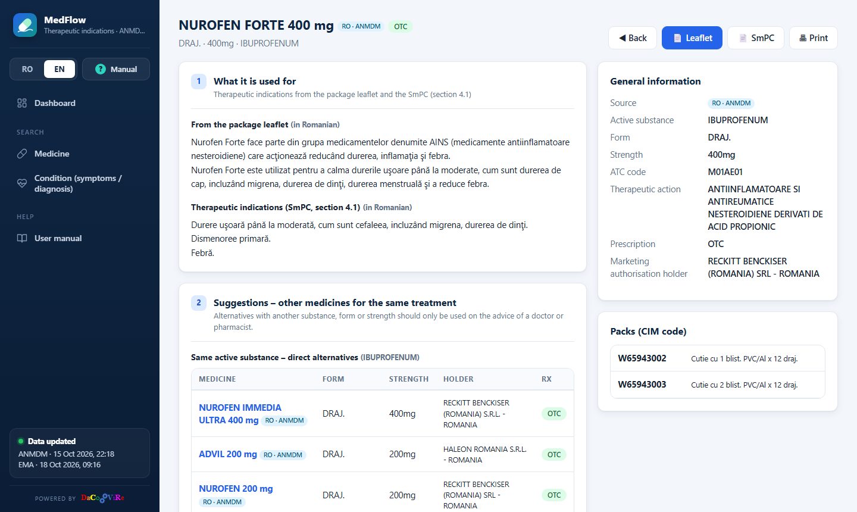Viewport: 857px width, 512px height.
Task: Click the pill icon beside Medicine
Action: point(22,154)
